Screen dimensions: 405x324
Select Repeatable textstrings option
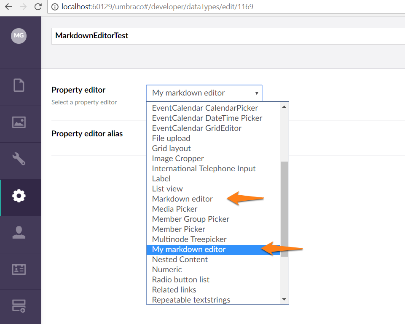(x=213, y=300)
